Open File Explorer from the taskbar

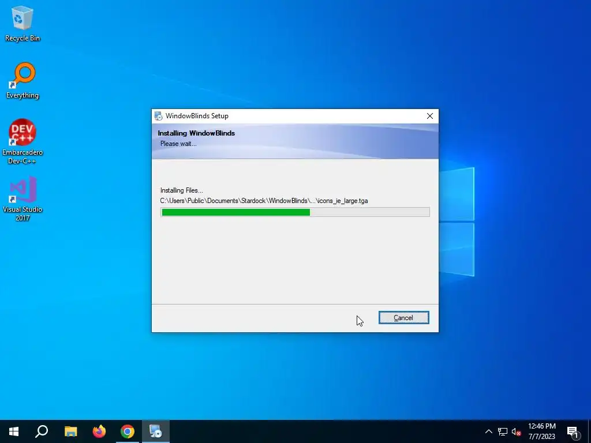tap(70, 431)
